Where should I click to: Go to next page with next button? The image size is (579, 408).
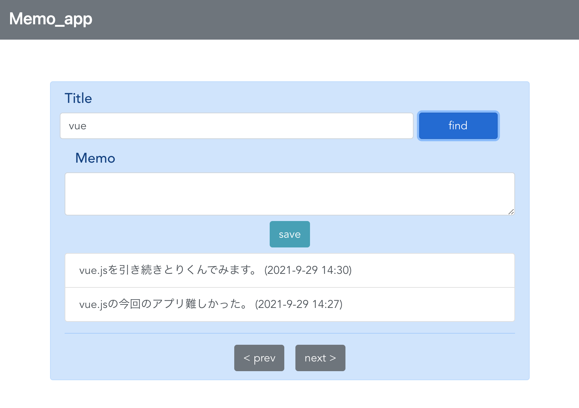(x=320, y=358)
